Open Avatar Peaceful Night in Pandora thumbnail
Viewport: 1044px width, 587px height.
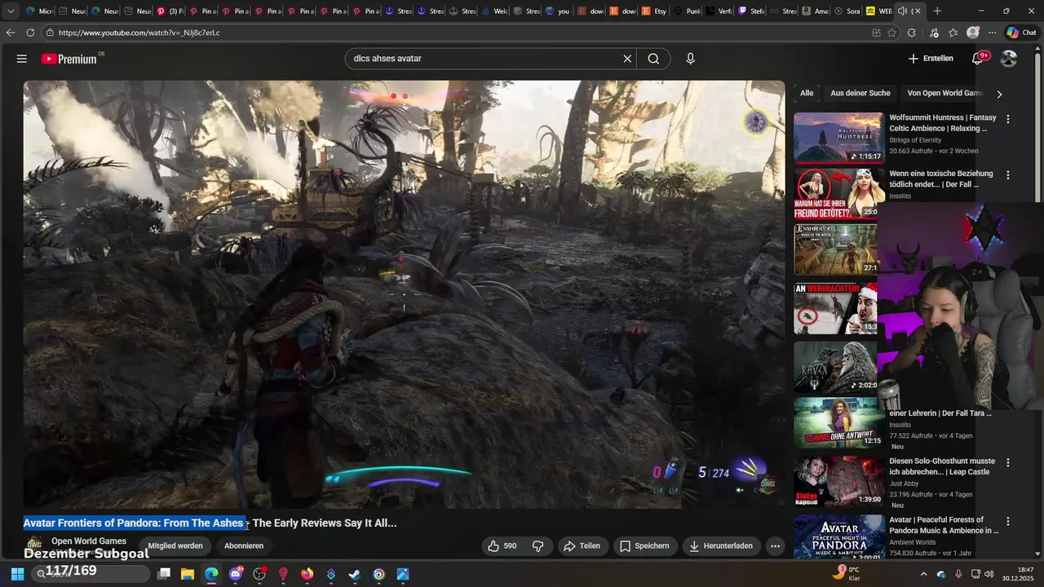[838, 537]
